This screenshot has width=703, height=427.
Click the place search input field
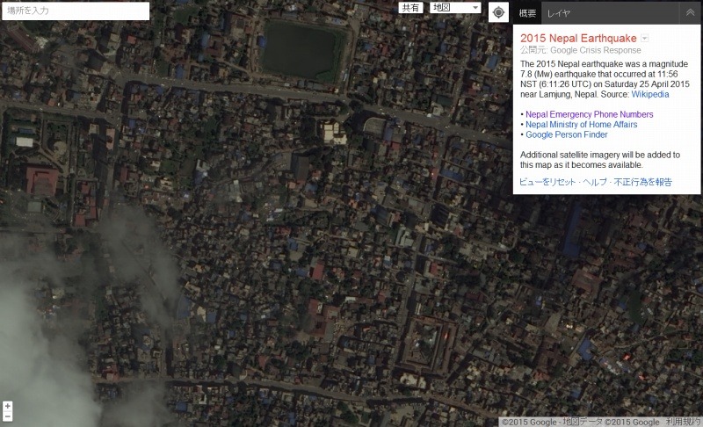click(76, 11)
